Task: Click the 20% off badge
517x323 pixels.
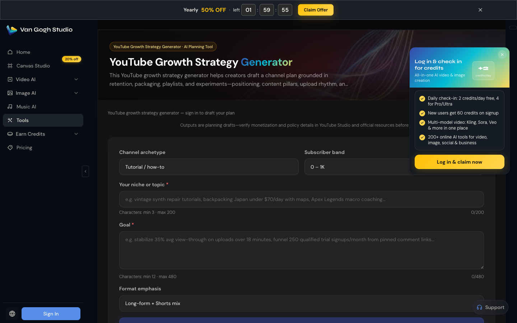Action: click(x=71, y=59)
